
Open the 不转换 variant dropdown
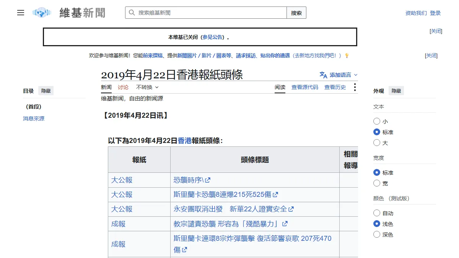147,87
